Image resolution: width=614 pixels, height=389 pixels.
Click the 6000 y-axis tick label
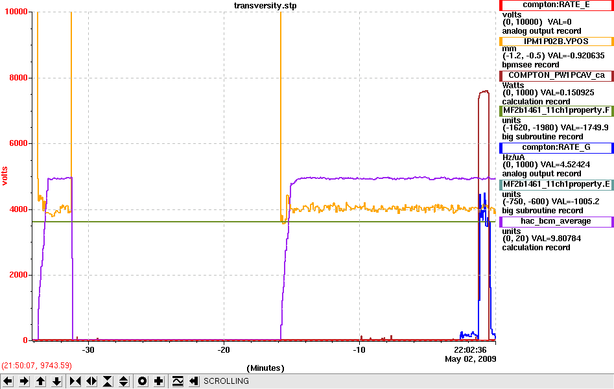point(18,143)
